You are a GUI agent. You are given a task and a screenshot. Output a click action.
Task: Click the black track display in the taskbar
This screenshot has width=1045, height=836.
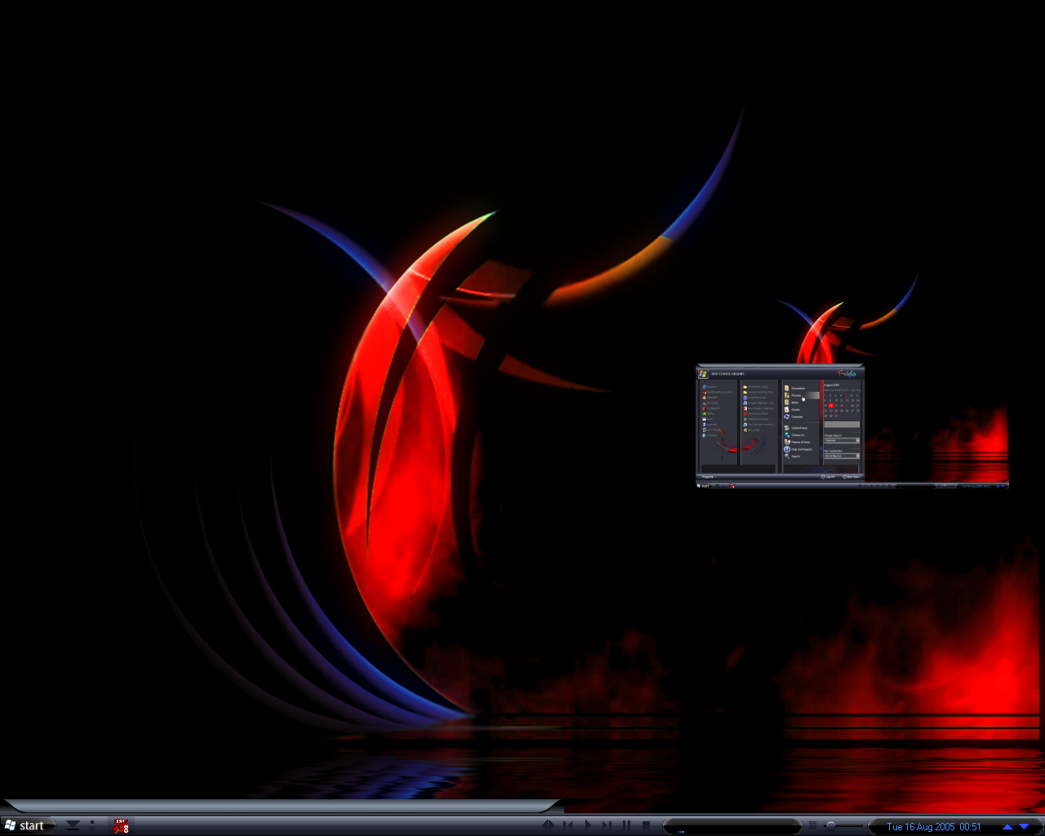coord(732,826)
